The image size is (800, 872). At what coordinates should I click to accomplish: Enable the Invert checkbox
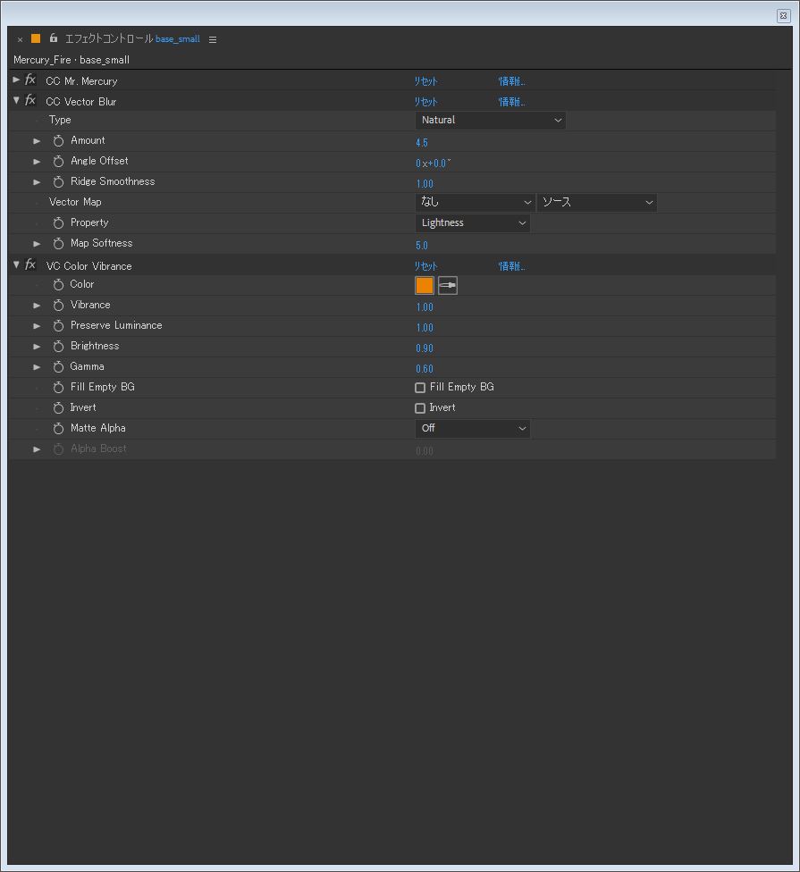pos(420,408)
